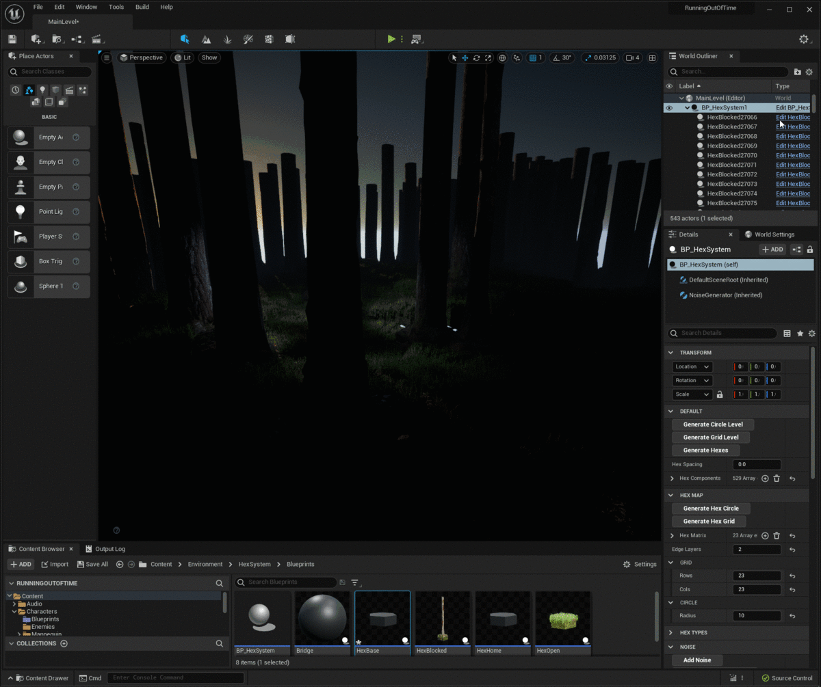Toggle the grid snapping button showing 1
Image resolution: width=821 pixels, height=687 pixels.
click(x=533, y=57)
